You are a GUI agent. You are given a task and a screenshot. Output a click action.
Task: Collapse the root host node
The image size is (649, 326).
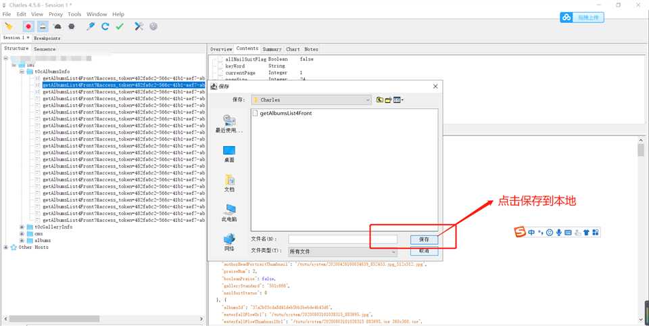6,58
